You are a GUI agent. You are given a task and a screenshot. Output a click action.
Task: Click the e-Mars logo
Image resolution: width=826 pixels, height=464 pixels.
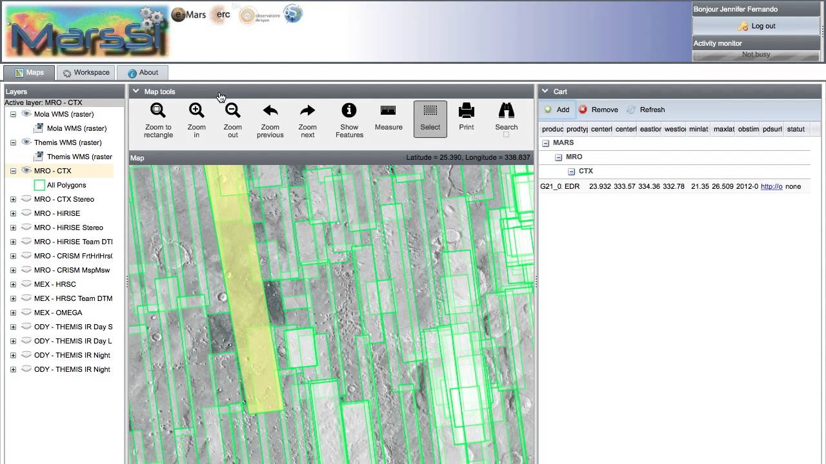pyautogui.click(x=188, y=15)
